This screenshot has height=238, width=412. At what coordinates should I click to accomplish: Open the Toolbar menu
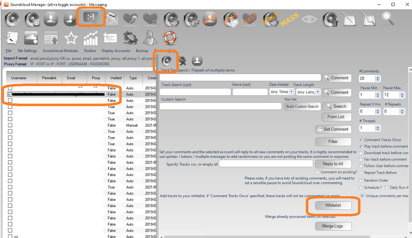(90, 51)
